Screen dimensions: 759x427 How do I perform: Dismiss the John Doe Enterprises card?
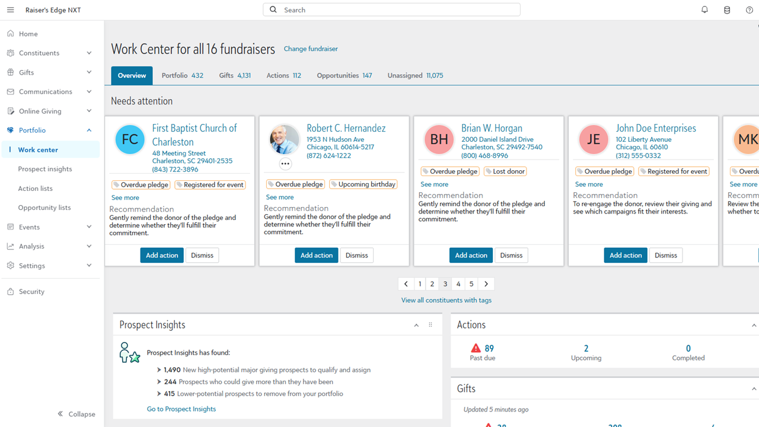click(x=665, y=255)
